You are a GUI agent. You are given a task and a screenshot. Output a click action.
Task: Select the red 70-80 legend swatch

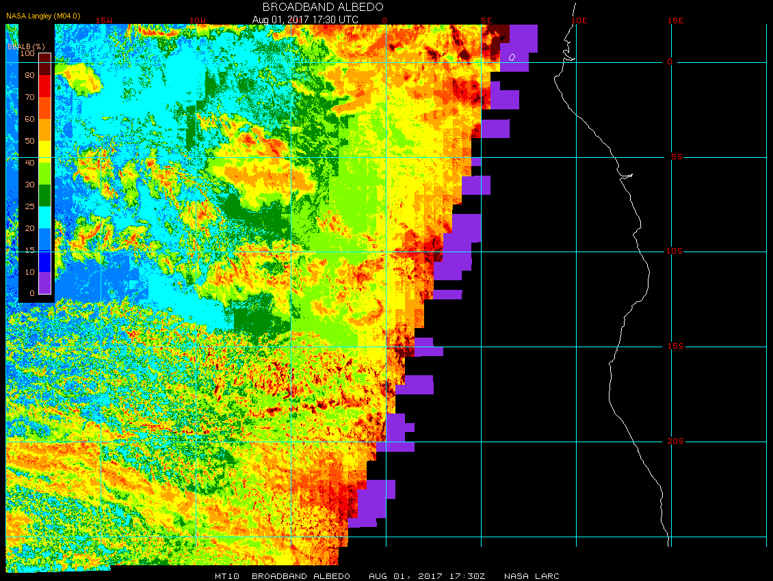click(x=45, y=85)
